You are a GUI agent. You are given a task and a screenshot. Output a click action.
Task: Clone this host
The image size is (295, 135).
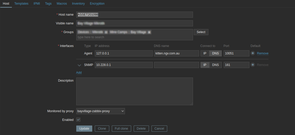tap(102, 129)
